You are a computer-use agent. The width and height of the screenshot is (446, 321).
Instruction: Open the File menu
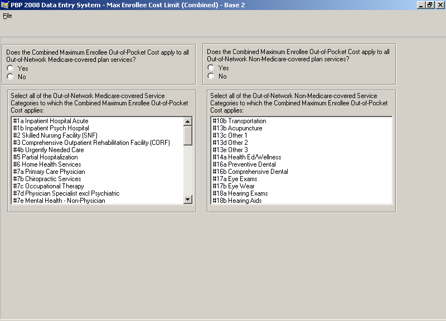coord(7,16)
